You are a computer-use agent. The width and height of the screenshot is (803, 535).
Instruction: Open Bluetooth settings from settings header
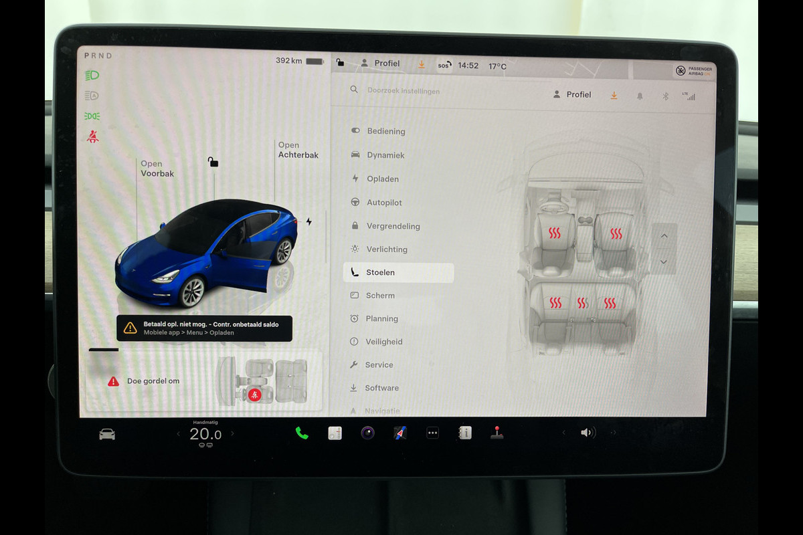coord(665,96)
